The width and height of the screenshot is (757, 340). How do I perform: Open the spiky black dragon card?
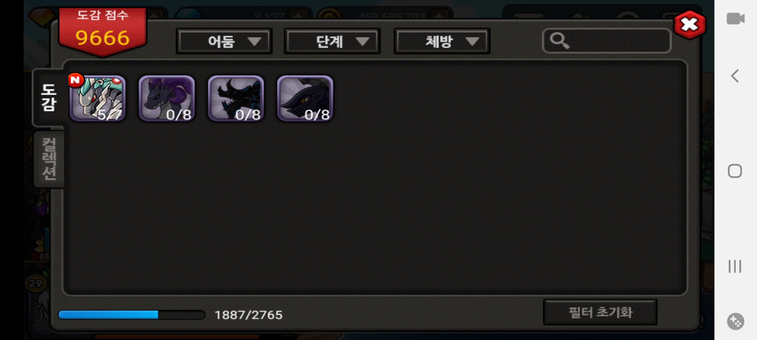coord(236,98)
